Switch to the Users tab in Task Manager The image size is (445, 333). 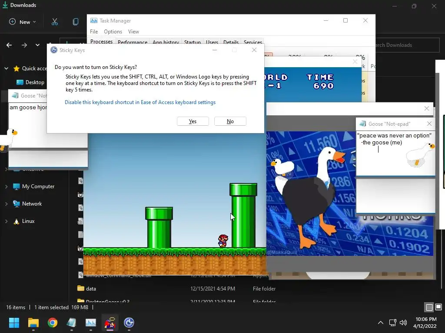(x=212, y=42)
